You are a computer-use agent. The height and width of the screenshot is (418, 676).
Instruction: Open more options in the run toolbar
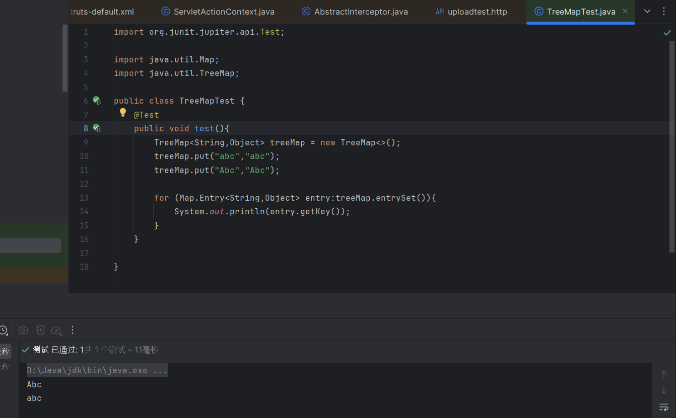point(73,330)
